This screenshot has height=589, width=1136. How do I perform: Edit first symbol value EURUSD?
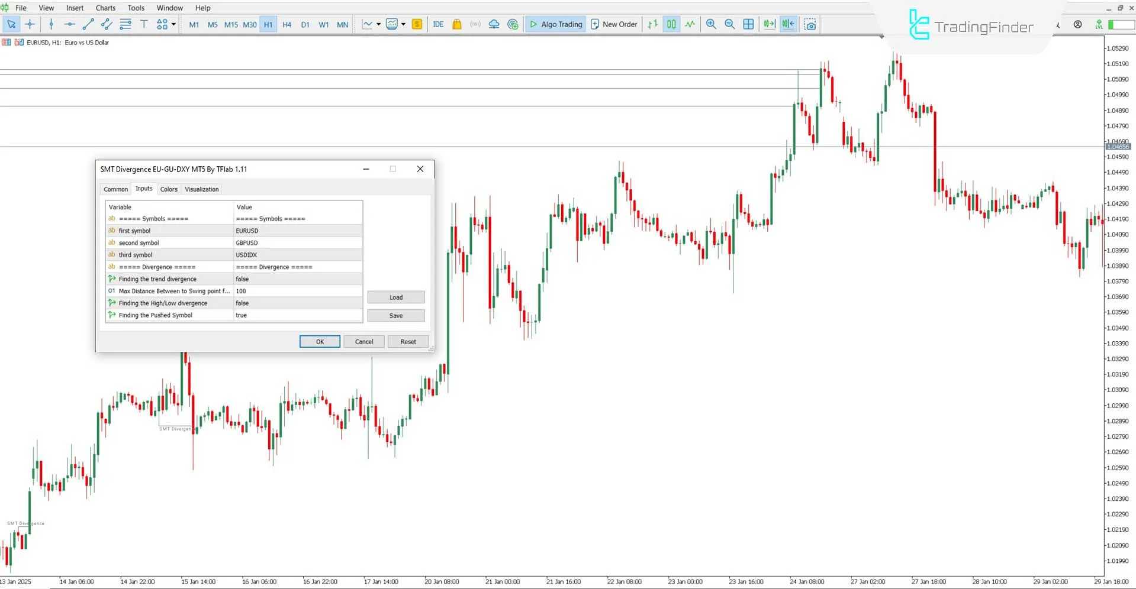298,231
